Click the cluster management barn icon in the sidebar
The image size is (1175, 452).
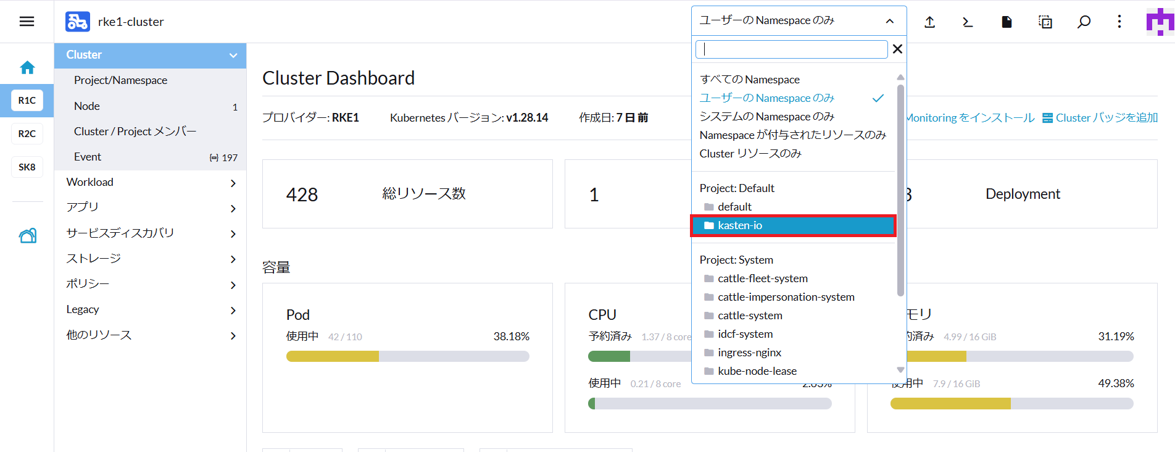click(27, 235)
